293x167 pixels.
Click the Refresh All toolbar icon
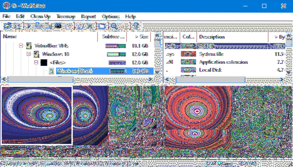(x=17, y=26)
